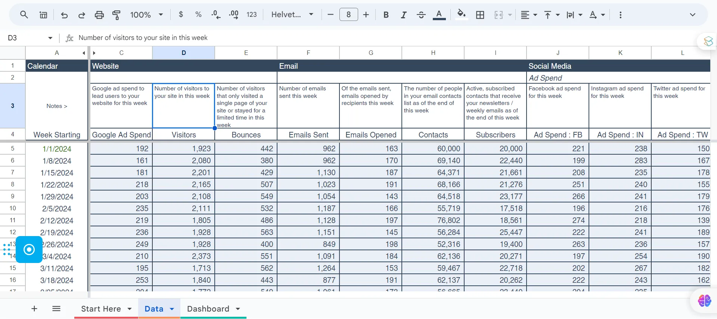Format as percent icon
The width and height of the screenshot is (717, 319).
pos(198,15)
